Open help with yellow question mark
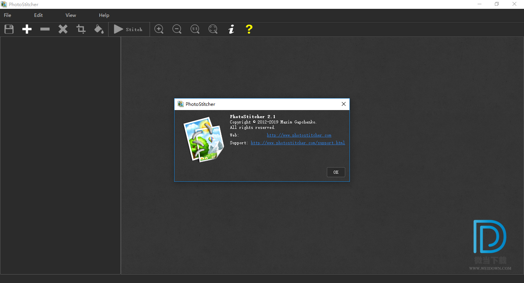 [x=249, y=29]
